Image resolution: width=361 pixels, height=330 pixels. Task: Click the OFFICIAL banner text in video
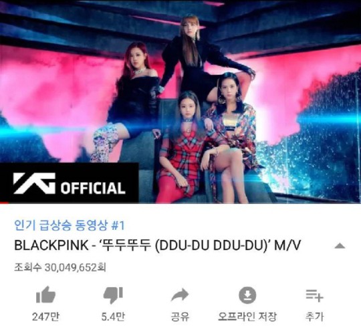(93, 188)
